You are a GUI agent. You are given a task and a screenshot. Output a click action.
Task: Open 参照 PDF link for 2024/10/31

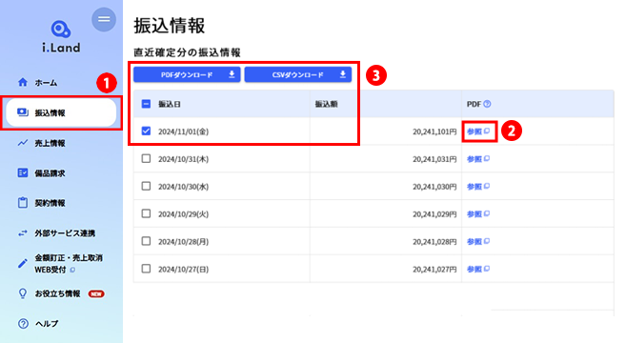(x=478, y=159)
